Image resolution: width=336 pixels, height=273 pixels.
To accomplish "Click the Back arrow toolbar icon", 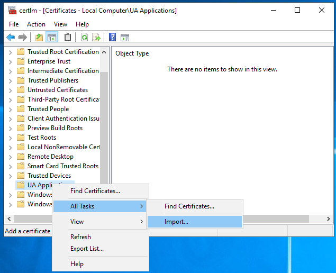I will 10,37.
